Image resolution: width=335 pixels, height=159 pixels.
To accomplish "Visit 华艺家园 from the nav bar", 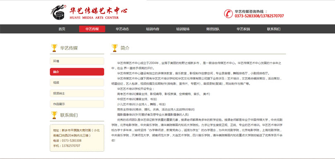I will [x=243, y=29].
